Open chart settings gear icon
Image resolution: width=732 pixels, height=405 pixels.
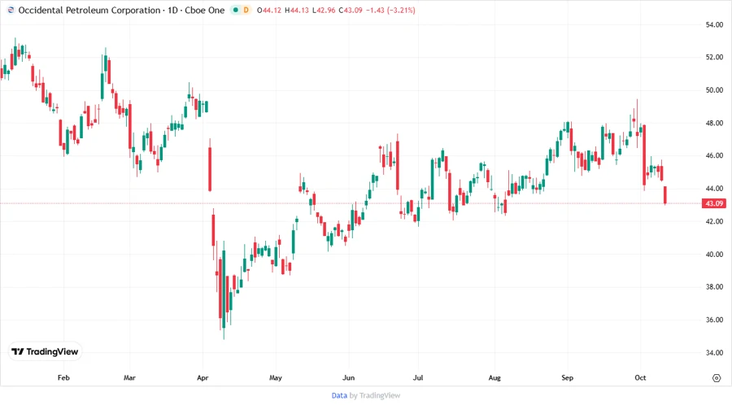[717, 378]
